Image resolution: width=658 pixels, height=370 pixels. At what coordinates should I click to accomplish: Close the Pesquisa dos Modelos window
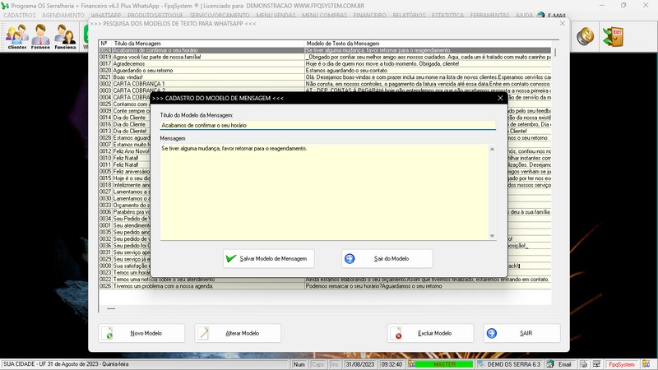(563, 24)
